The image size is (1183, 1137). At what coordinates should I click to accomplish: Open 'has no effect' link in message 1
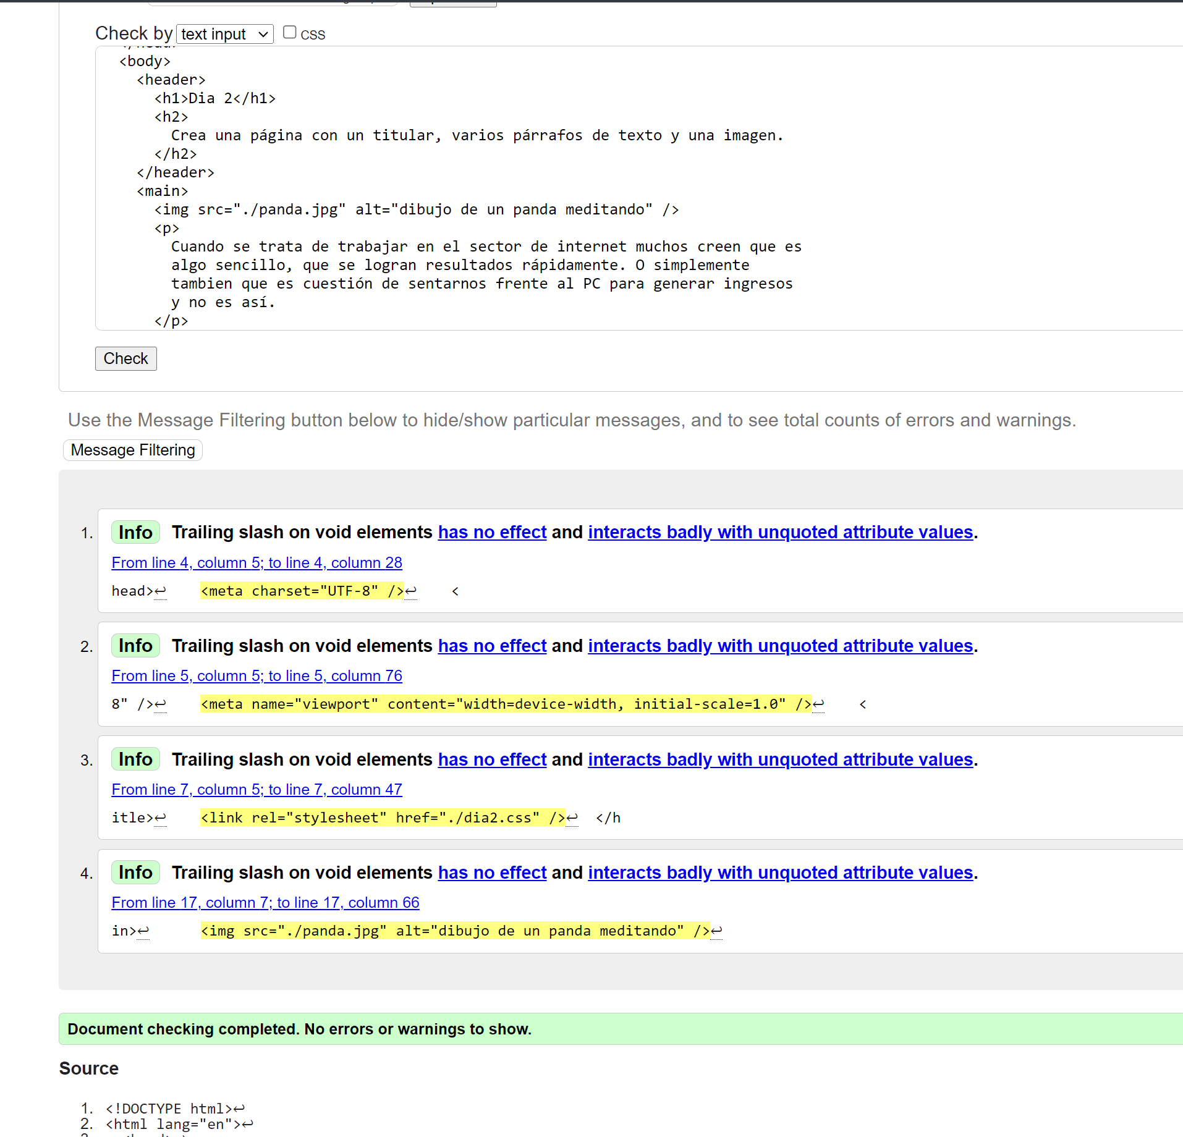tap(492, 532)
